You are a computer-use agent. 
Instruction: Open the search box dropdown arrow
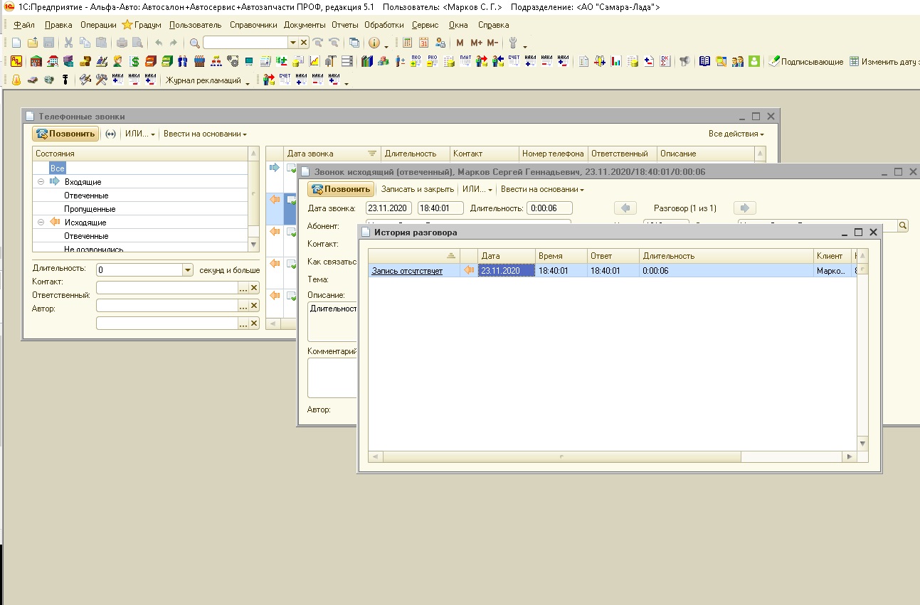292,43
